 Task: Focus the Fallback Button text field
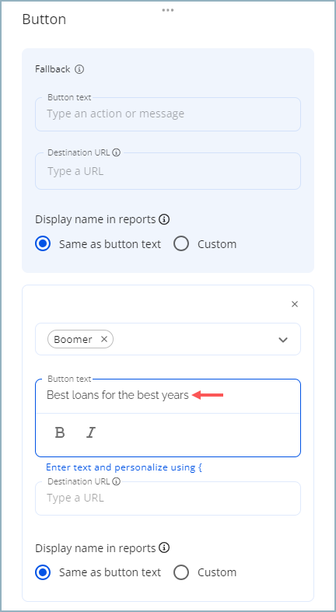click(x=168, y=114)
